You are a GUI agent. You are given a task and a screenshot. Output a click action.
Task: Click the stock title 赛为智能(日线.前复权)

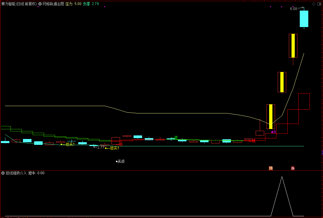(19, 4)
